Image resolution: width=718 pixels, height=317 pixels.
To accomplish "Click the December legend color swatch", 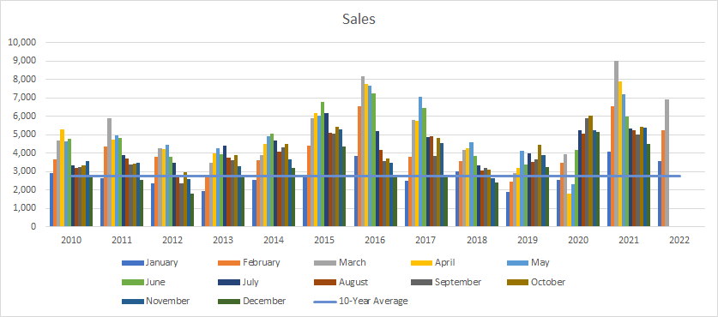I will [230, 302].
